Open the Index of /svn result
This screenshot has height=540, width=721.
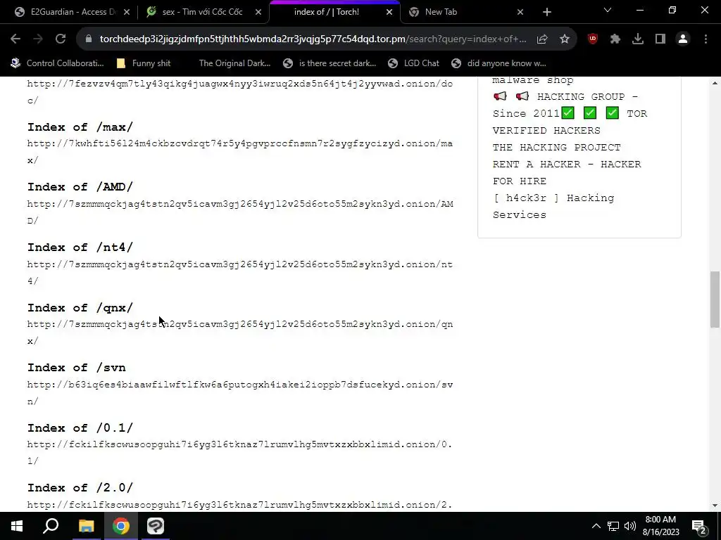76,368
